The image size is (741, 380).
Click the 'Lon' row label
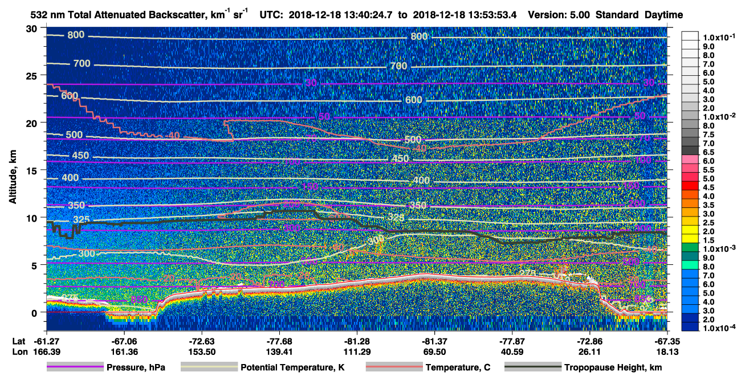(x=19, y=352)
